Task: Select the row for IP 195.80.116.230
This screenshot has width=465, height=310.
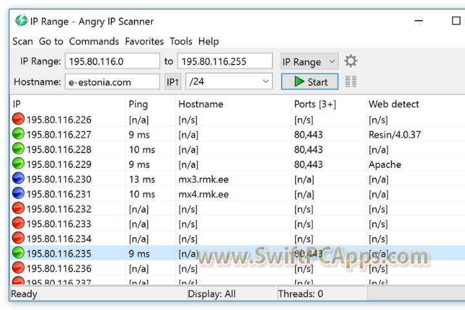Action: [x=238, y=179]
